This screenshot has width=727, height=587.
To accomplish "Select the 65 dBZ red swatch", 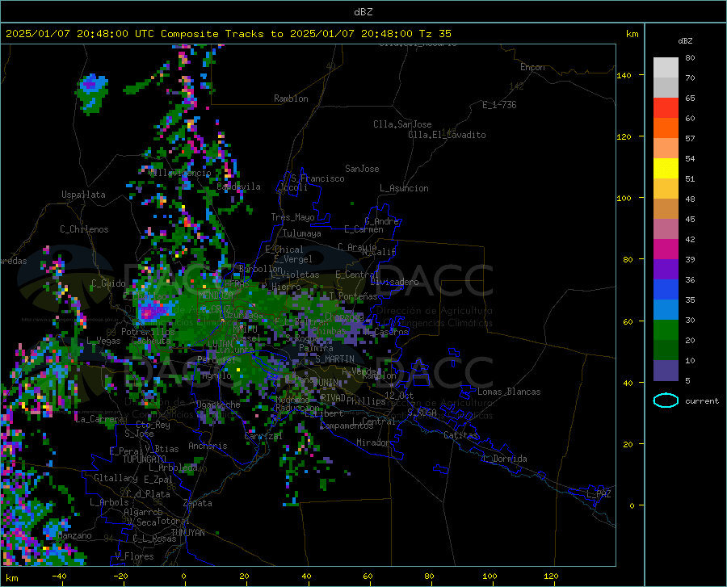I will click(x=666, y=108).
